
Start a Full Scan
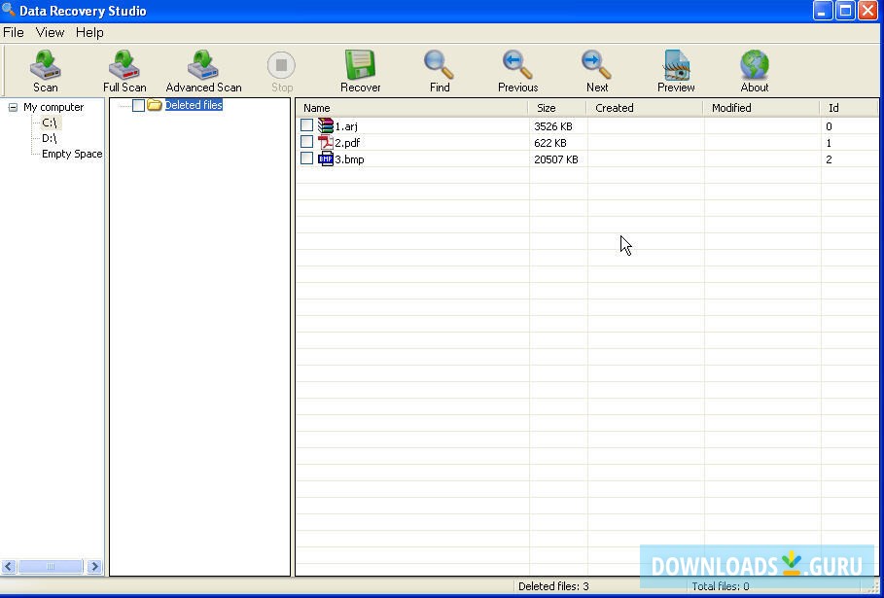click(x=124, y=68)
